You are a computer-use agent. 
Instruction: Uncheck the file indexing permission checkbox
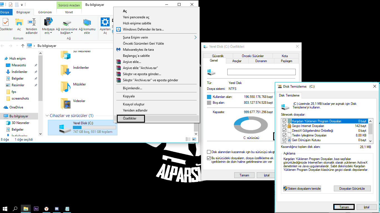(209, 158)
